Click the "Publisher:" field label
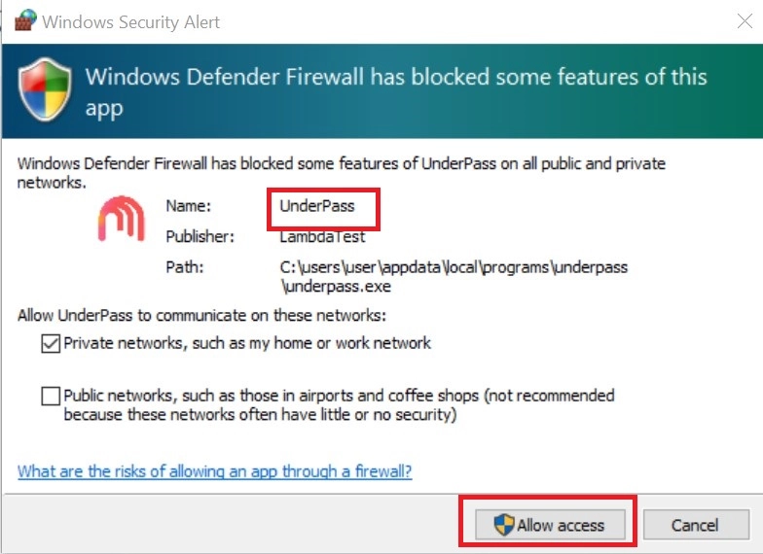The height and width of the screenshot is (554, 763). pos(201,236)
